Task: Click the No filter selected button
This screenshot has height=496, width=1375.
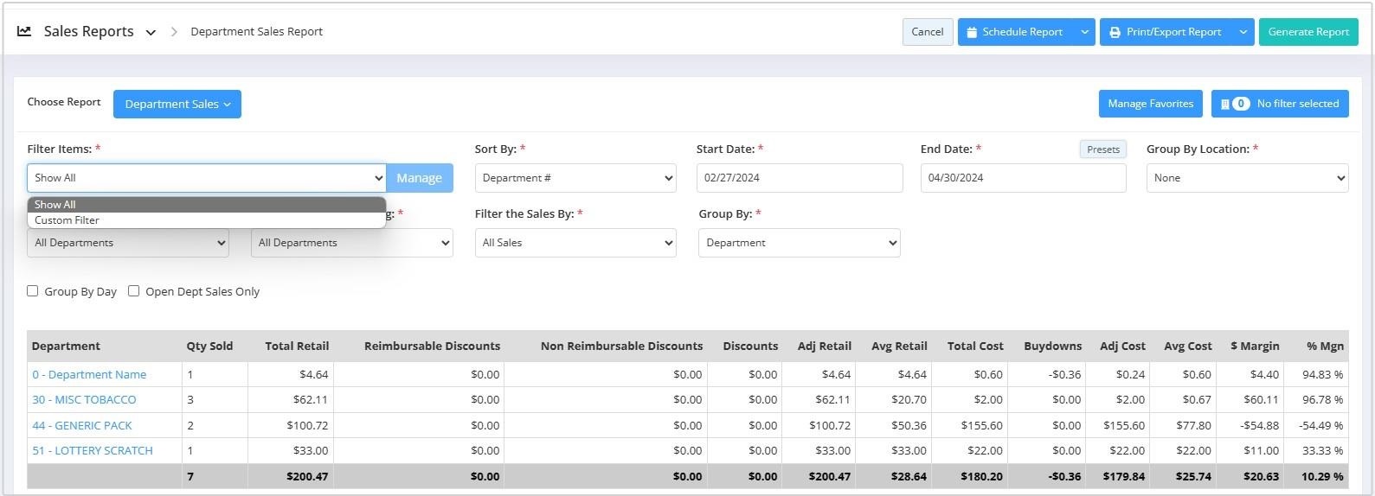Action: (x=1280, y=104)
